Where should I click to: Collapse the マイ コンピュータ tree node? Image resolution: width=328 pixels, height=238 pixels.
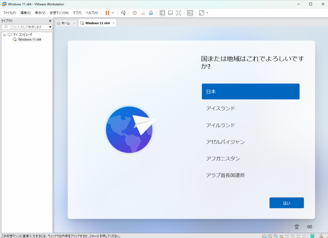point(5,35)
